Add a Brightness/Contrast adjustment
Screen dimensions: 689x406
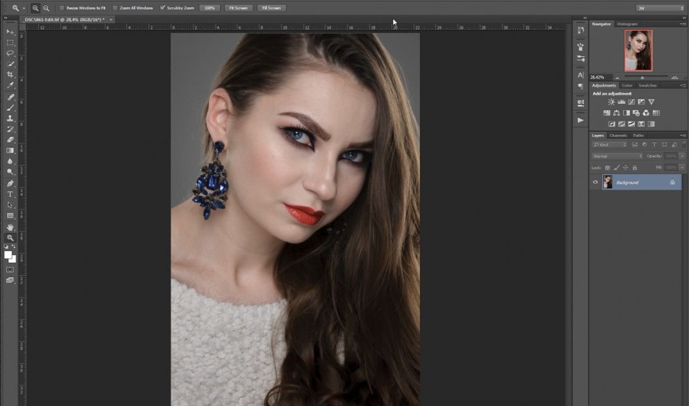pos(612,102)
